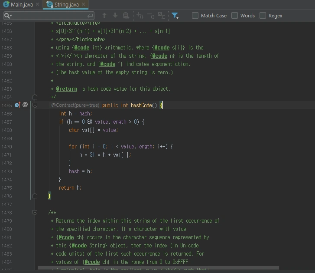The image size is (315, 273).
Task: Enable the Regex checkbox
Action: [x=263, y=16]
